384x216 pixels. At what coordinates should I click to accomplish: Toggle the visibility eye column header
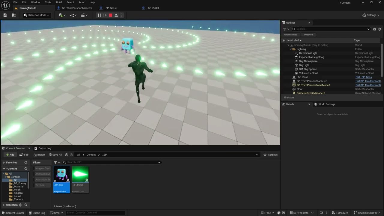pyautogui.click(x=283, y=40)
